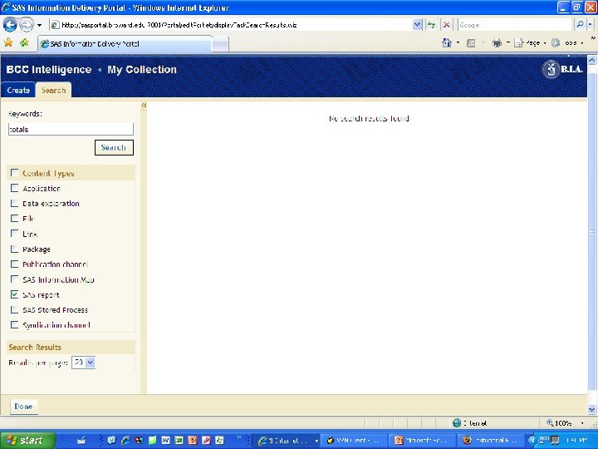The width and height of the screenshot is (598, 449).
Task: Click the address bar URL field
Action: pyautogui.click(x=231, y=25)
